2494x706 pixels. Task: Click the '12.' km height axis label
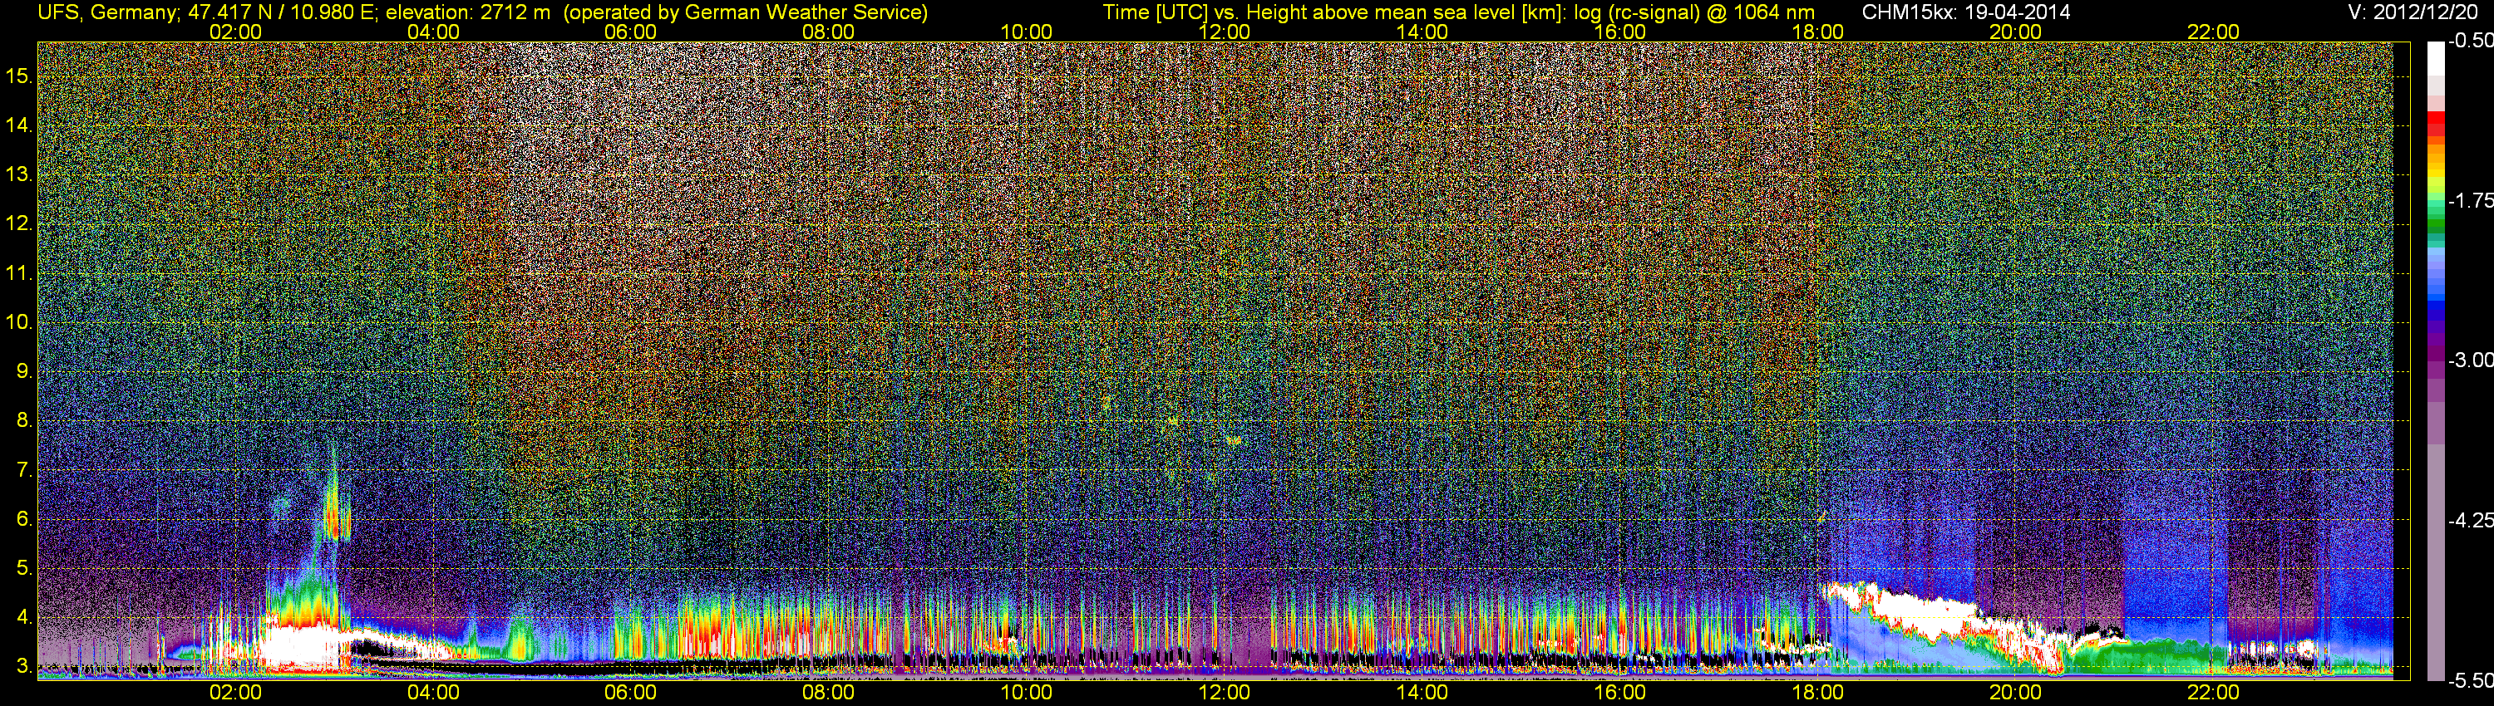(x=19, y=223)
